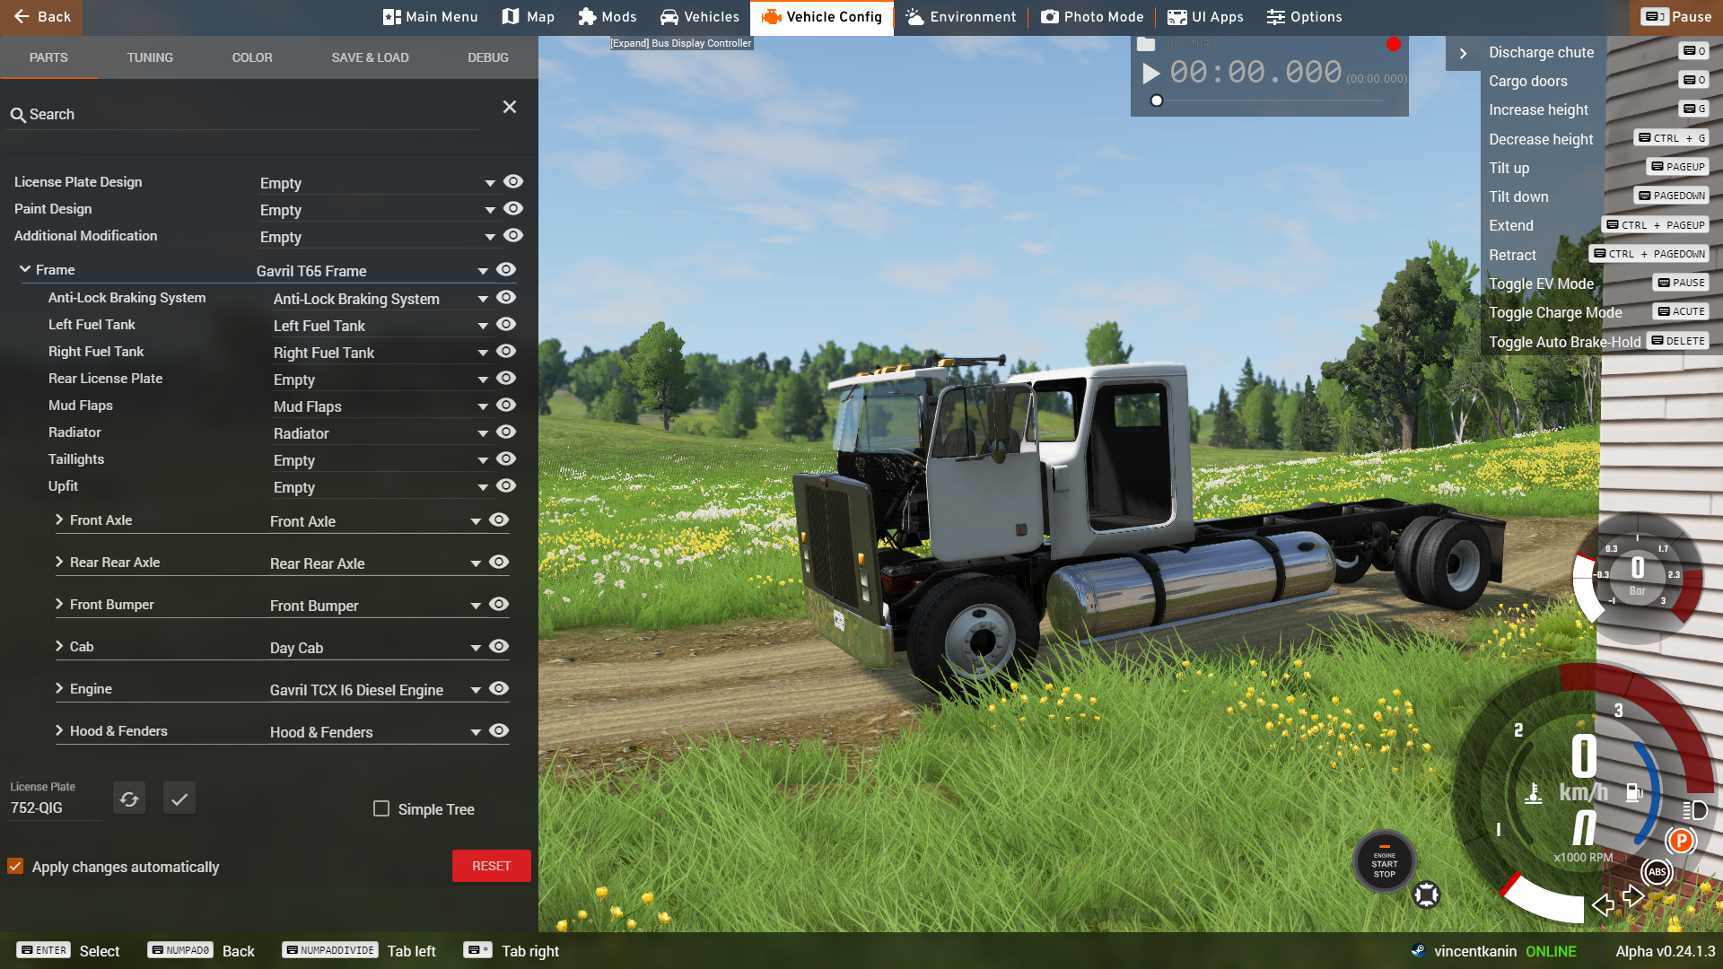Open the Mods menu
Screen dimensions: 1723x969
pyautogui.click(x=608, y=17)
